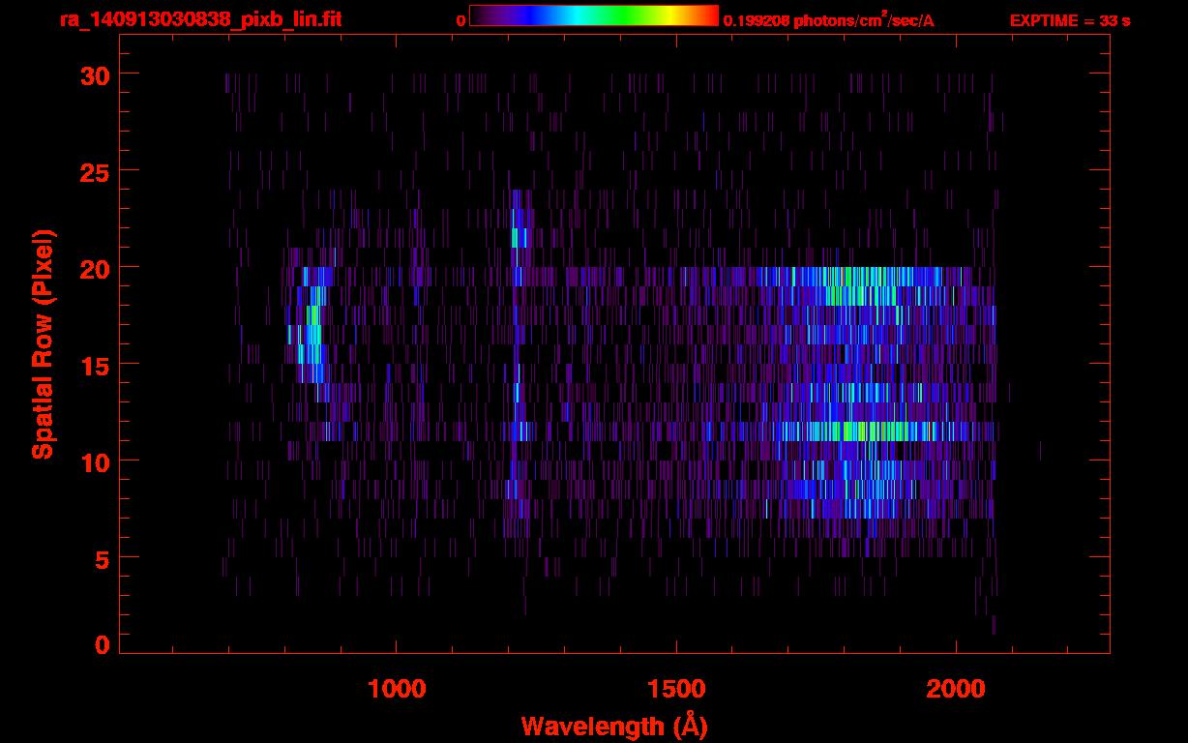Click the x-axis tick label 1000

397,689
